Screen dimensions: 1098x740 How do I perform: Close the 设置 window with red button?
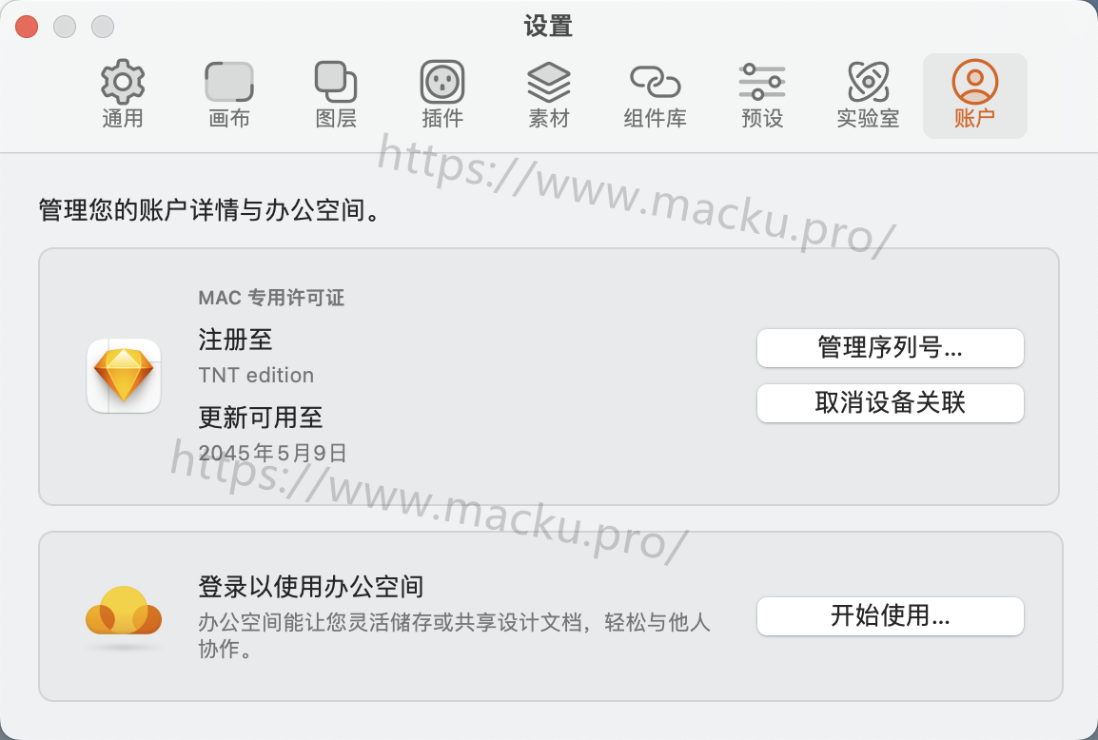click(27, 27)
